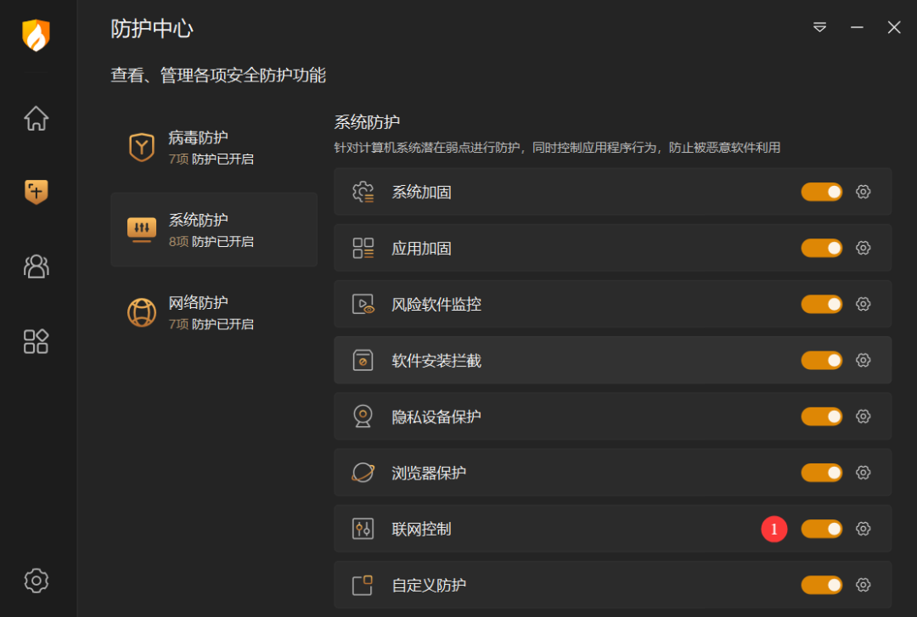Open settings gear for 联网控制
The width and height of the screenshot is (917, 617).
864,529
